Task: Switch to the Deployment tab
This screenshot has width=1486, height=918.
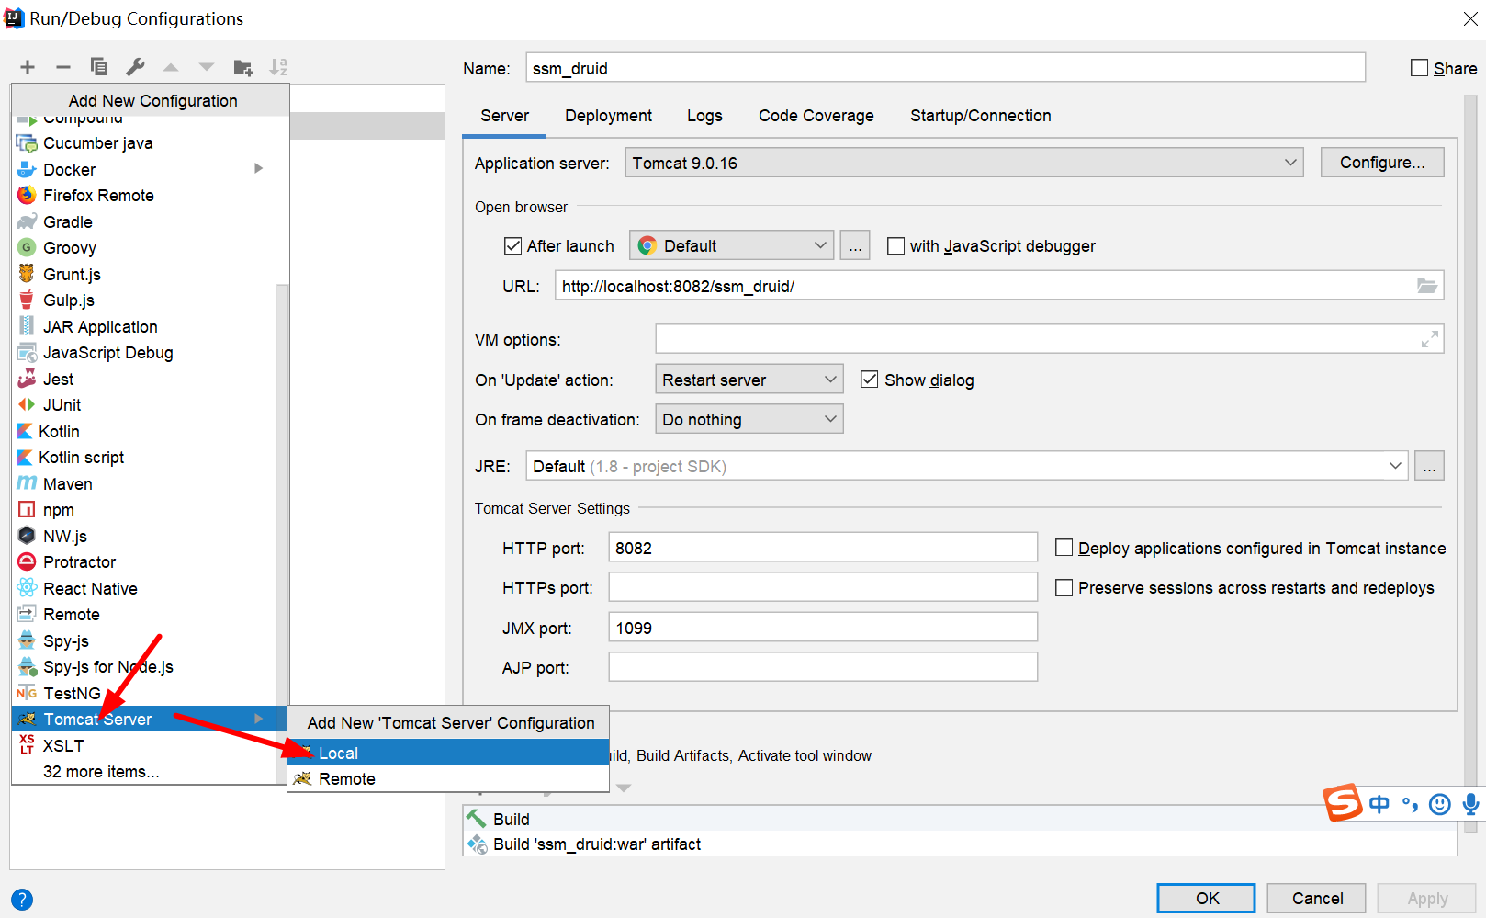Action: (608, 116)
